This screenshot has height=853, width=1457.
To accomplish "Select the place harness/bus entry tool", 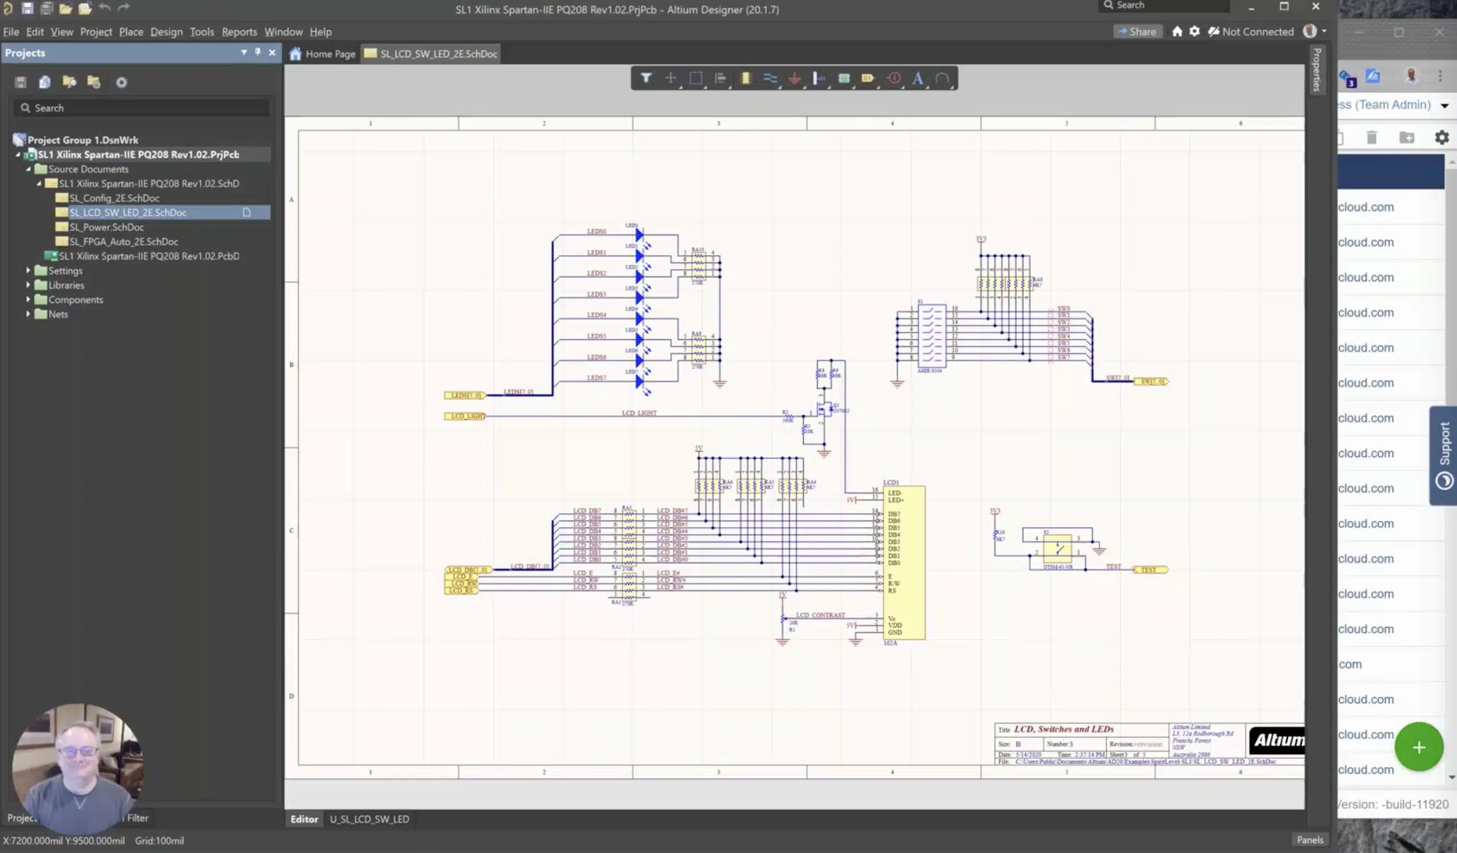I will [819, 78].
